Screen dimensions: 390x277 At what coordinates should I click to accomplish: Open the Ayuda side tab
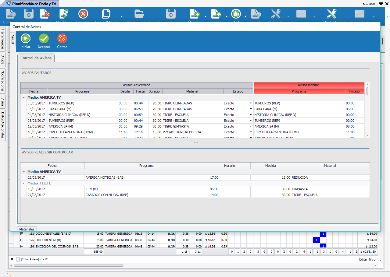(x=3, y=60)
